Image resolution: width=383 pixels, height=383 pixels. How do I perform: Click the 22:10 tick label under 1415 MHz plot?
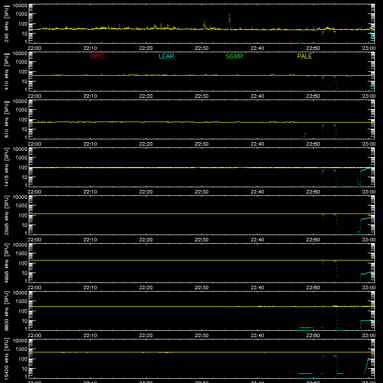point(90,192)
